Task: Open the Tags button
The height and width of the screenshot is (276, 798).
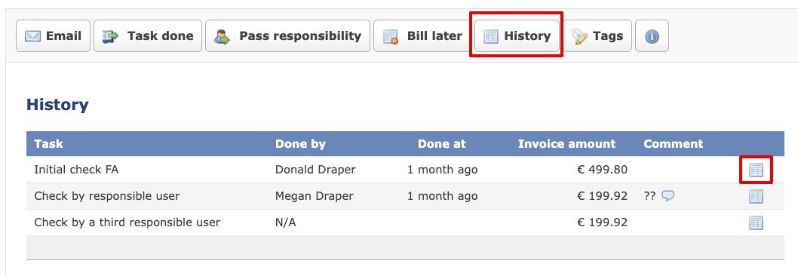Action: point(597,36)
